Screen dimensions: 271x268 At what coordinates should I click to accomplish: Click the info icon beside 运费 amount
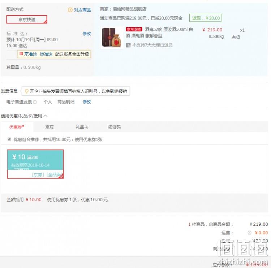249,233
